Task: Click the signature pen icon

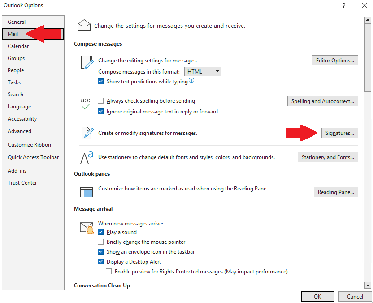Action: click(87, 133)
